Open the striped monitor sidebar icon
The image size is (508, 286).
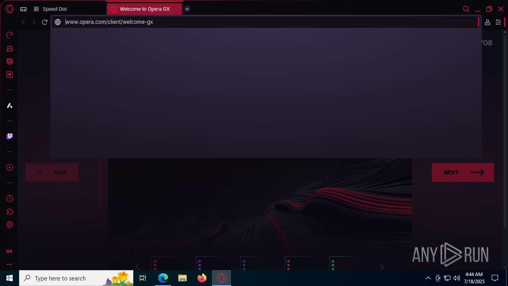tap(10, 62)
